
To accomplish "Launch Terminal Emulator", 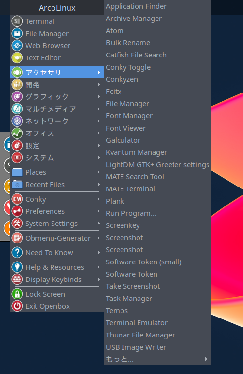I will 157,322.
